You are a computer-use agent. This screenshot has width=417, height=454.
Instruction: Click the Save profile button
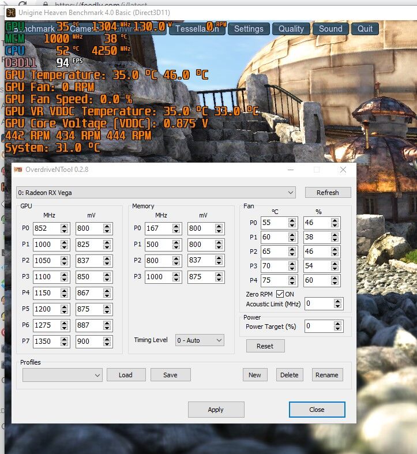(x=170, y=375)
